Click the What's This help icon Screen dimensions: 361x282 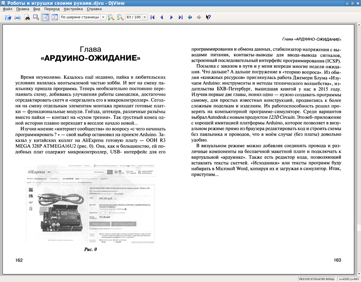tap(208, 17)
